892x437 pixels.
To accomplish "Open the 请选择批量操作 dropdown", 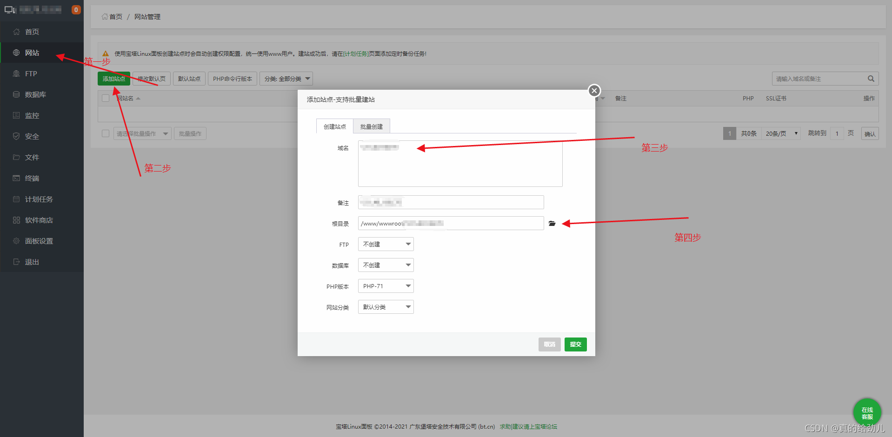I will coord(142,133).
